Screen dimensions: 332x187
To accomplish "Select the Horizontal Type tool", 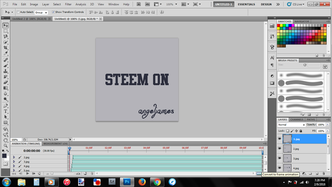I will 6,111.
